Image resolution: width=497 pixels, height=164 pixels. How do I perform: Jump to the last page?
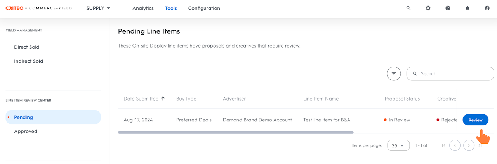[480, 145]
